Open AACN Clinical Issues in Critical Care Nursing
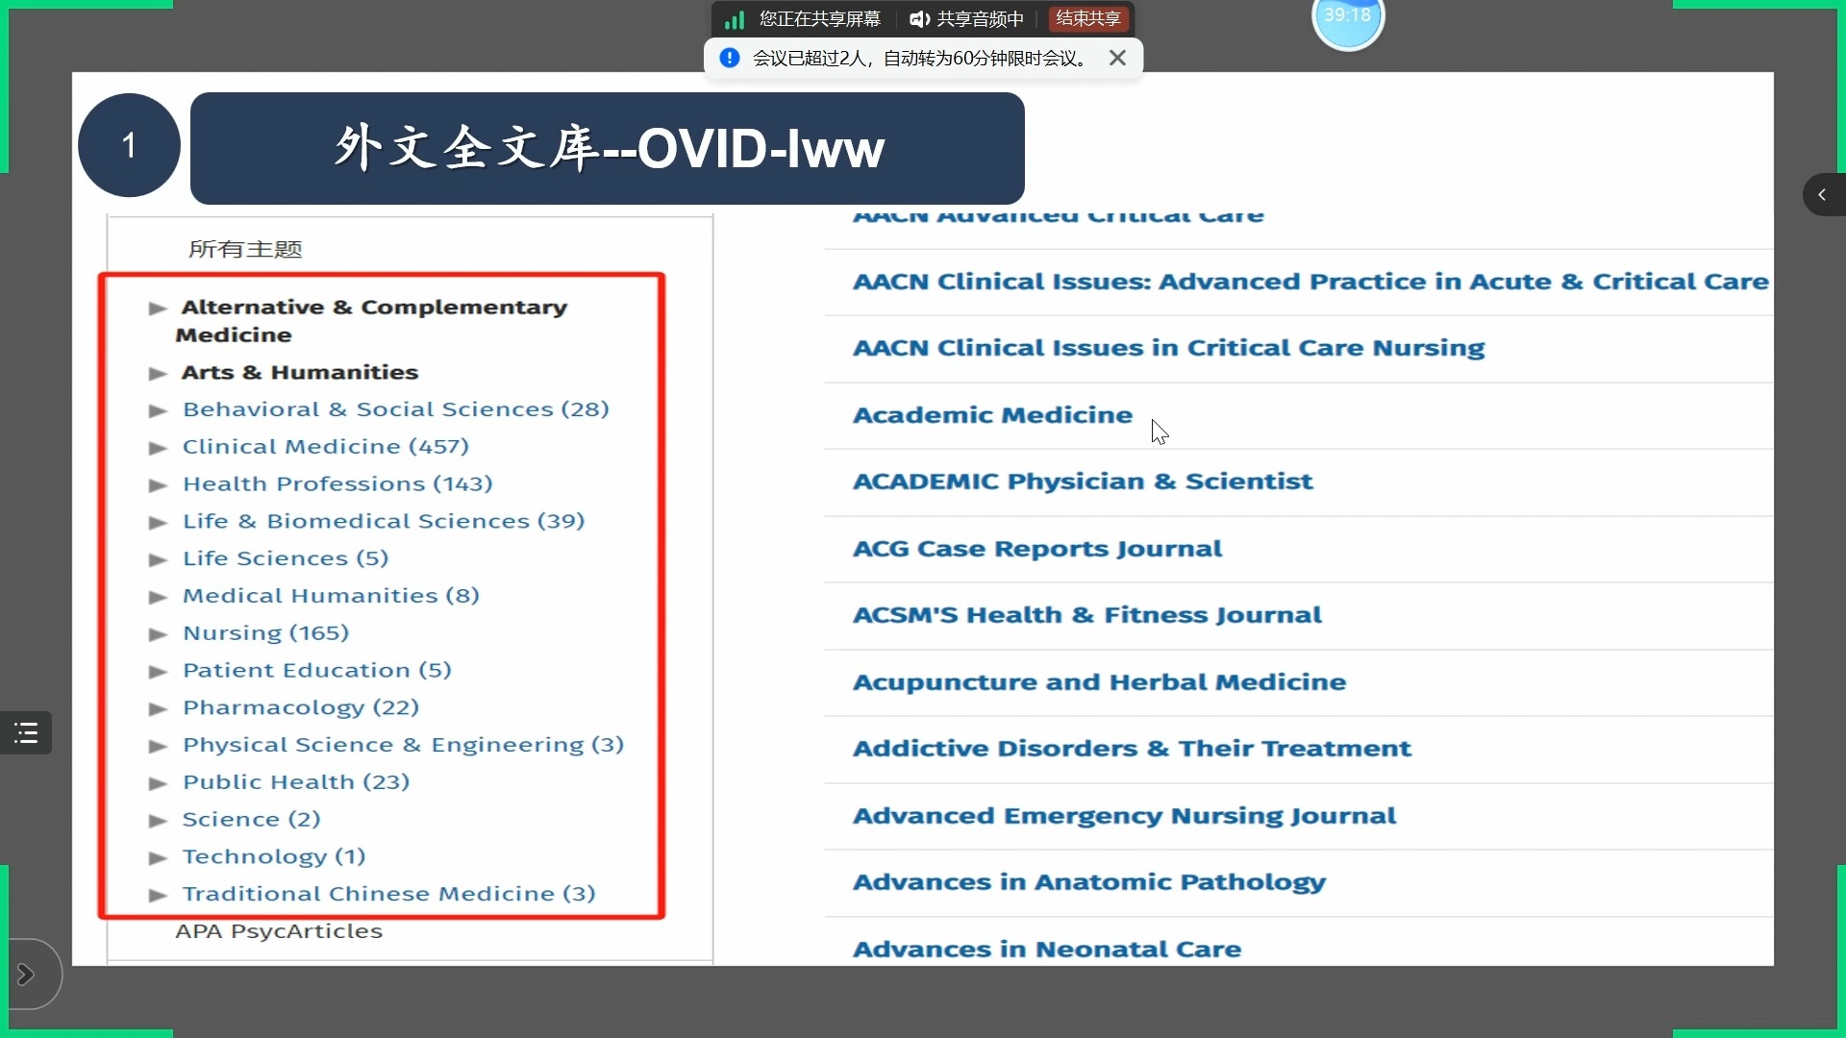 tap(1168, 348)
